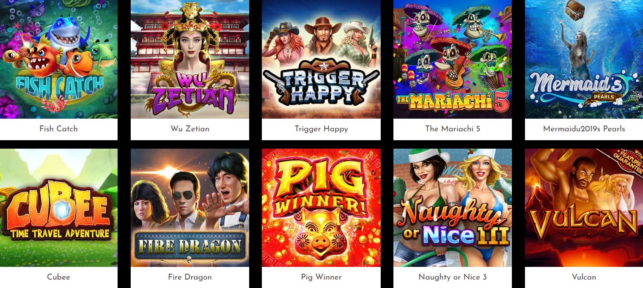
Task: Click the "Wu Zetian" title link
Action: [190, 129]
